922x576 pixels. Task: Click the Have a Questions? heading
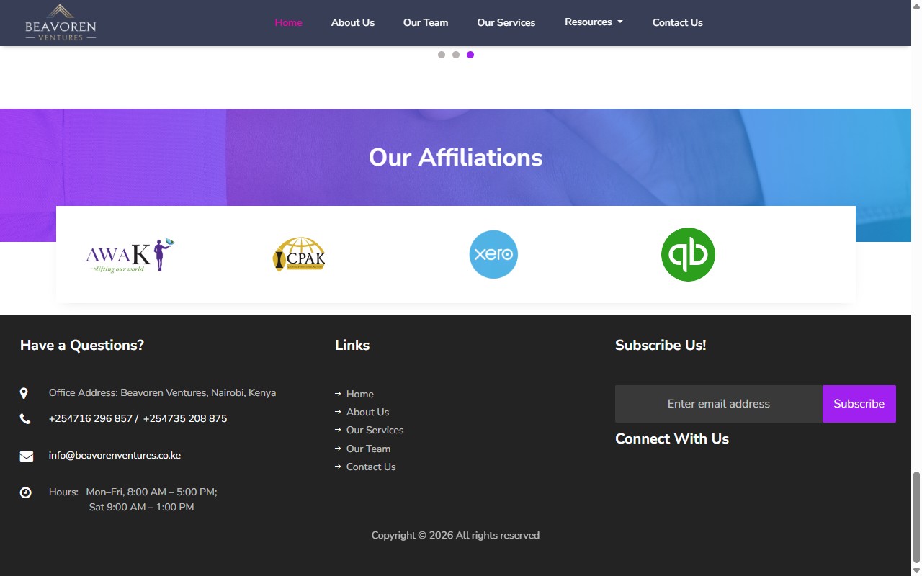tap(82, 345)
